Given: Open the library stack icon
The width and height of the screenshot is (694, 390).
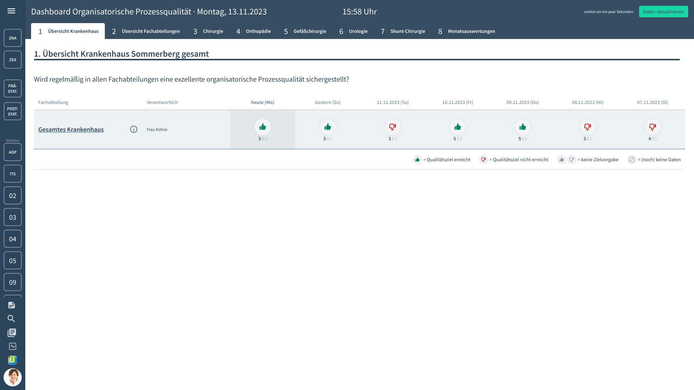Looking at the screenshot, I should coord(12,333).
